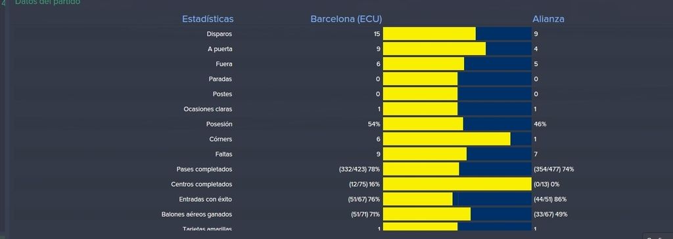
Task: Click the blue Fuera bar segment
Action: pos(498,64)
